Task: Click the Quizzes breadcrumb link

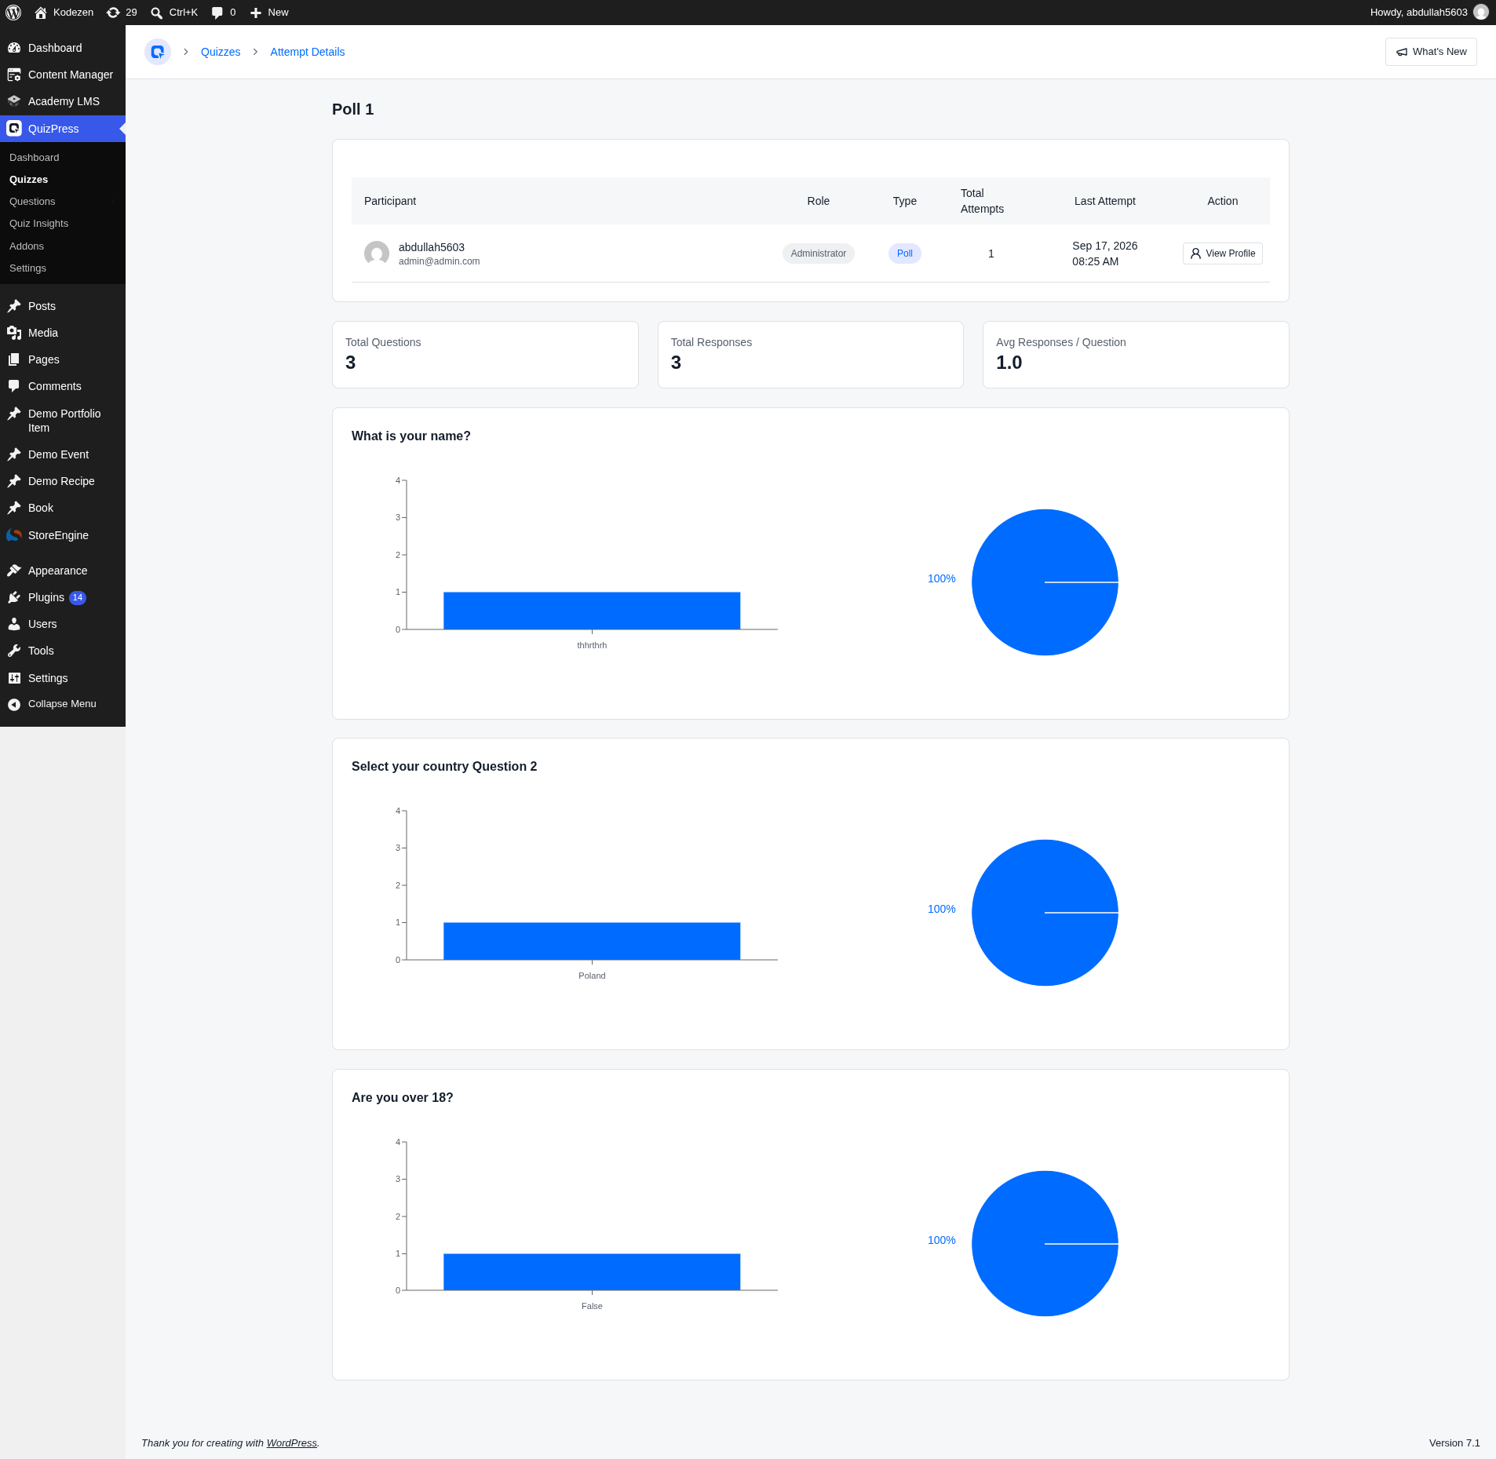Action: click(221, 52)
